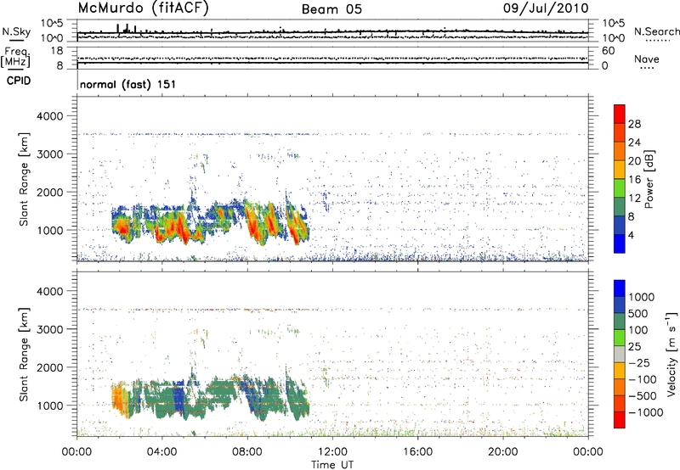Image resolution: width=680 pixels, height=470 pixels.
Task: Click the CPID row label
Action: (19, 81)
